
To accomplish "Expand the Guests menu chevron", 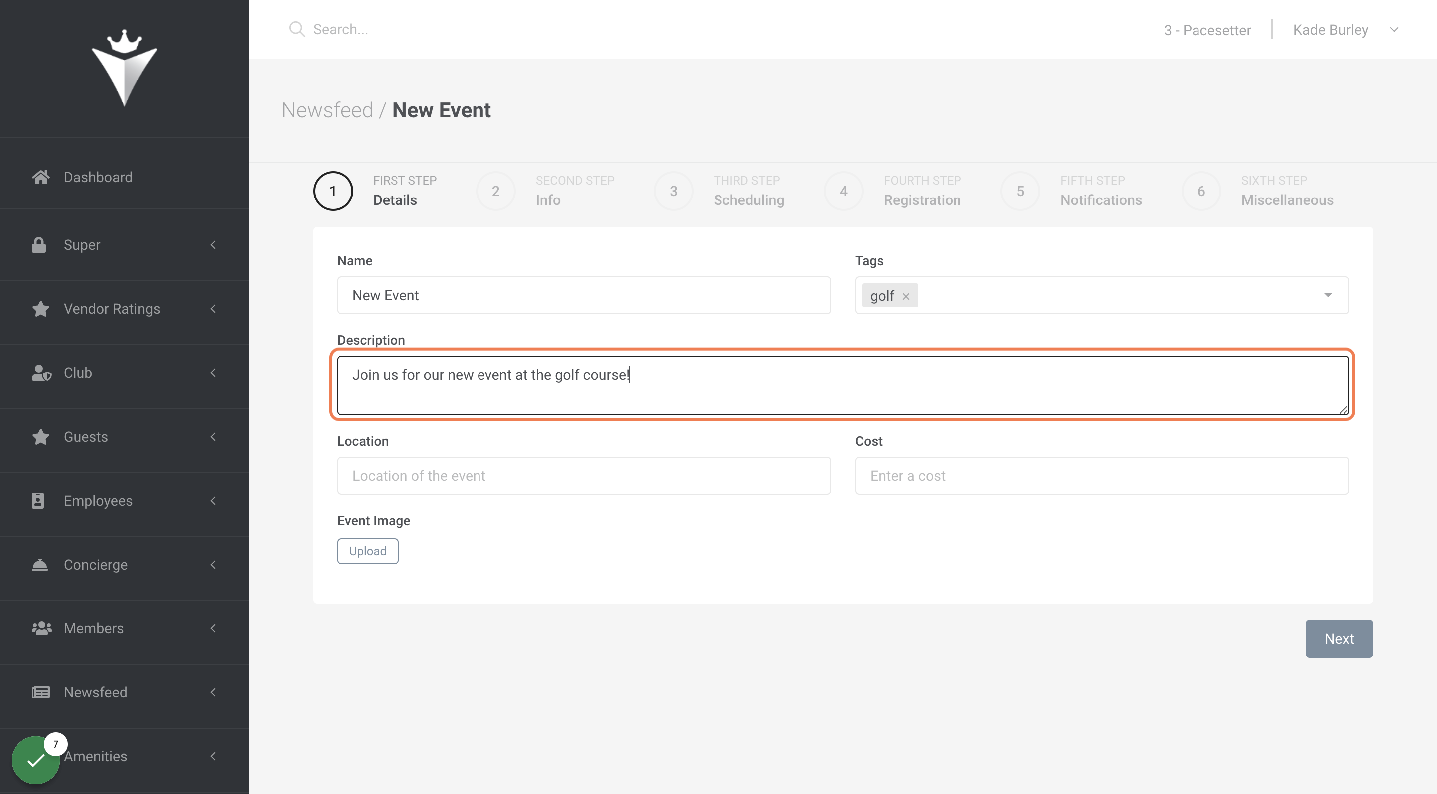I will [x=213, y=436].
